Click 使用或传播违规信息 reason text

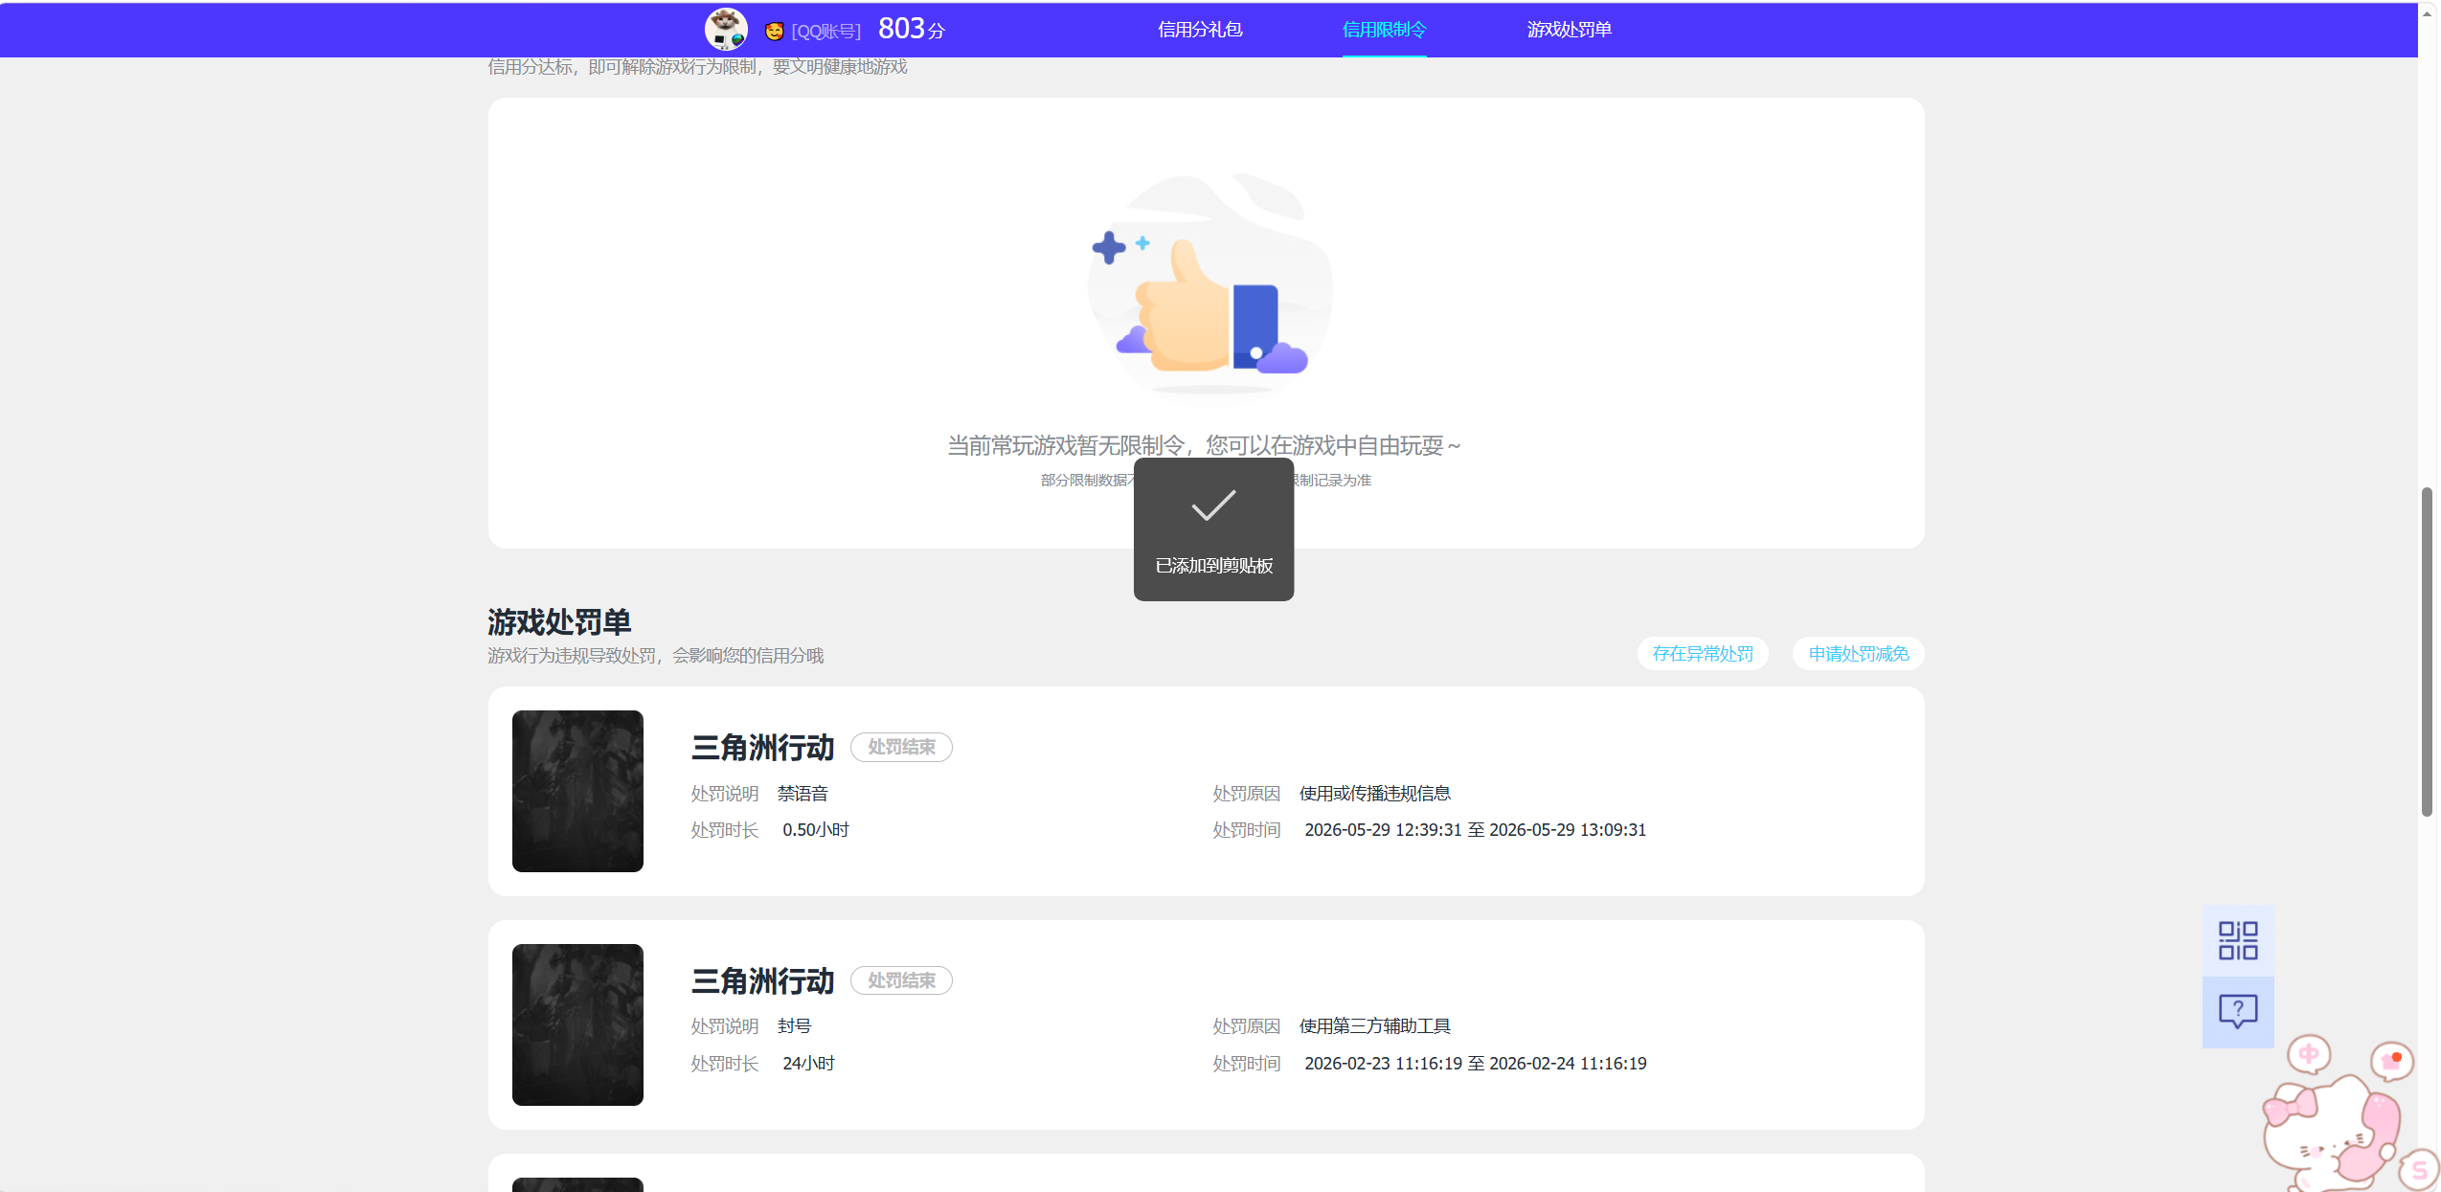[x=1375, y=794]
